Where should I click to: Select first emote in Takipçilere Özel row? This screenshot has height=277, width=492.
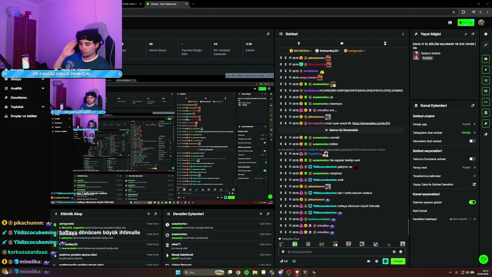(x=281, y=244)
